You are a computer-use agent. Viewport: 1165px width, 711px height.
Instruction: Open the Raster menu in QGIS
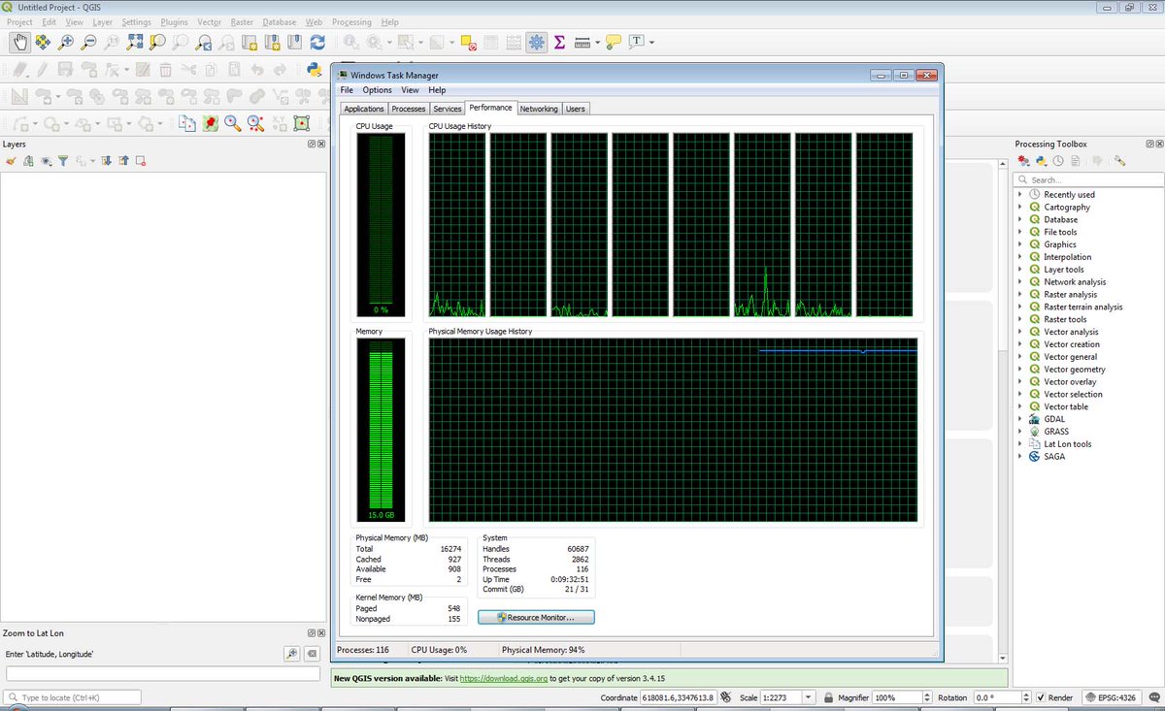point(242,21)
